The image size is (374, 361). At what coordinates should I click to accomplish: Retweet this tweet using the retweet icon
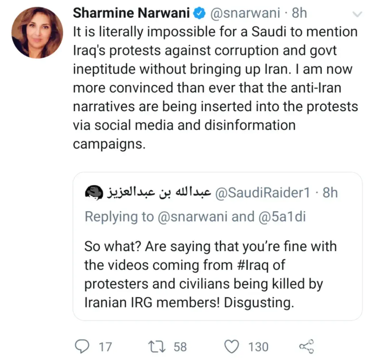coord(157,347)
